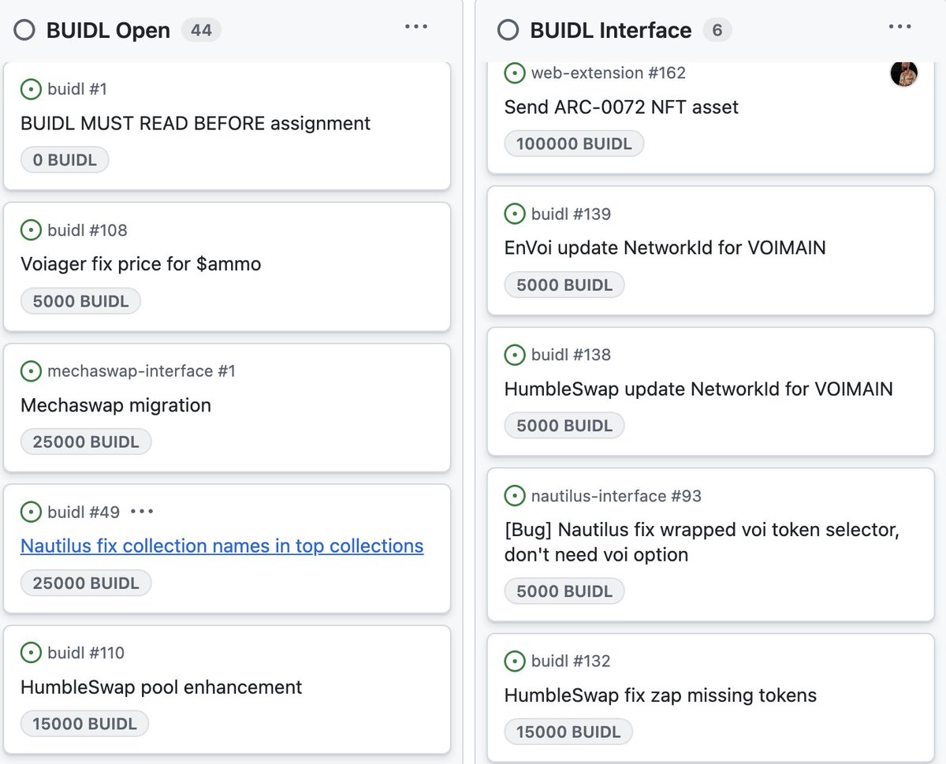Click the 'buidl #132' reference text
This screenshot has height=764, width=946.
[572, 661]
